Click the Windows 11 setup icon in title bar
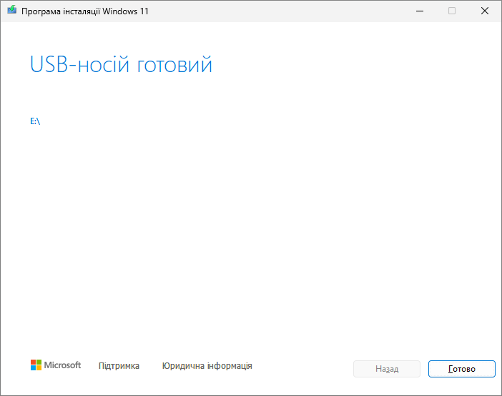 click(x=12, y=10)
